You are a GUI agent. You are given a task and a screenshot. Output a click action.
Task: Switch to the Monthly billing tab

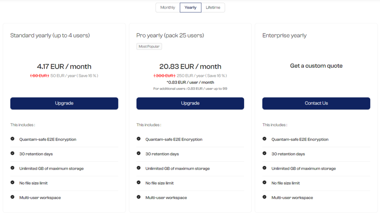[167, 7]
